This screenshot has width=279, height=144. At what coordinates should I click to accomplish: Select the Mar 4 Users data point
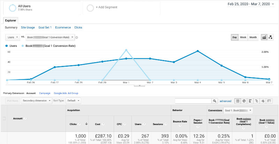198,51
